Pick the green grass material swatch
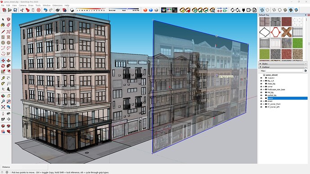Image resolution: width=310 pixels, height=174 pixels. coord(297,43)
